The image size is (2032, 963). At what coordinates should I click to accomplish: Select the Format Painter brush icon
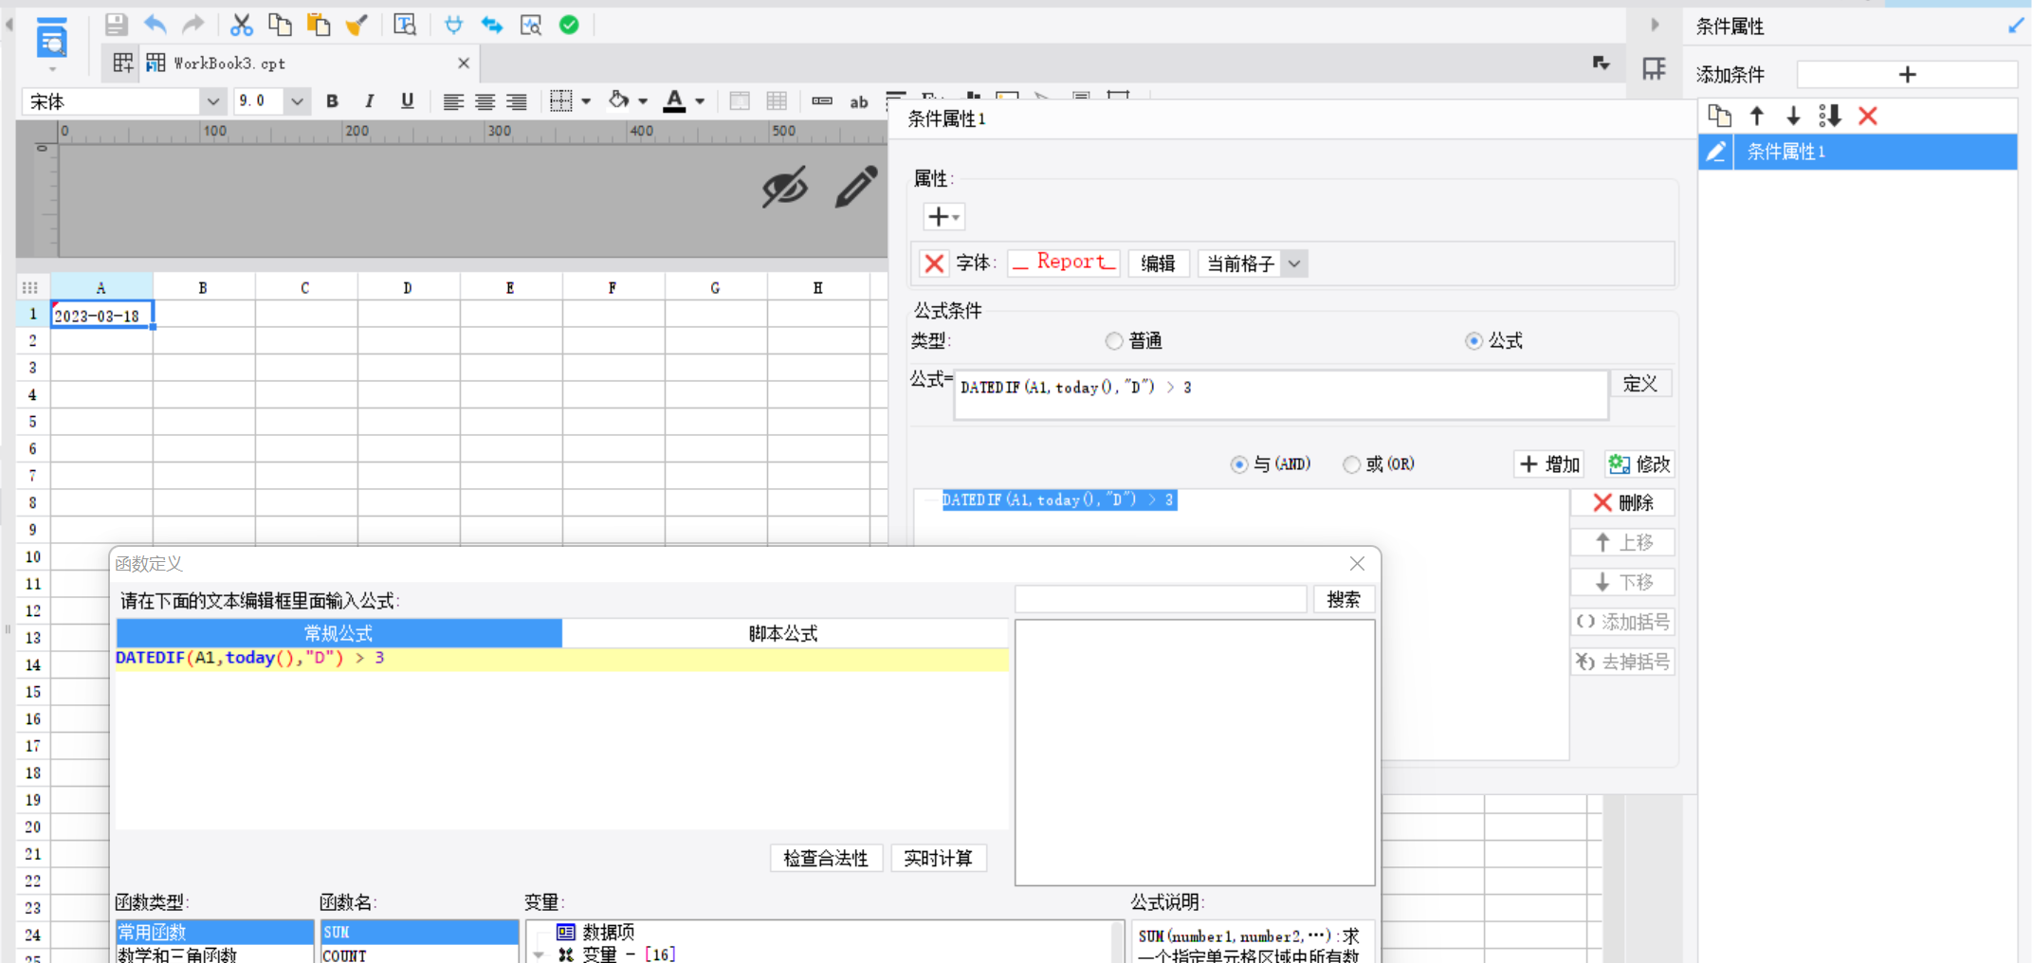coord(357,25)
